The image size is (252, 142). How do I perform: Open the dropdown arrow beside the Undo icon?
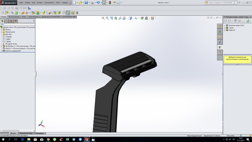[x=101, y=3]
